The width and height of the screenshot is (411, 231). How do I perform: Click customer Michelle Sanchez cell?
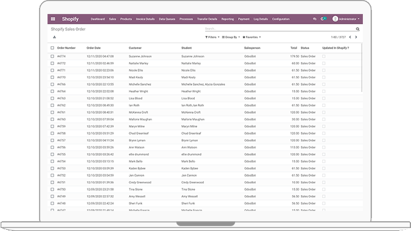pos(140,84)
